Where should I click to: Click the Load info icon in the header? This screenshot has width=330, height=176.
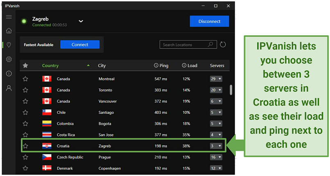(184, 65)
